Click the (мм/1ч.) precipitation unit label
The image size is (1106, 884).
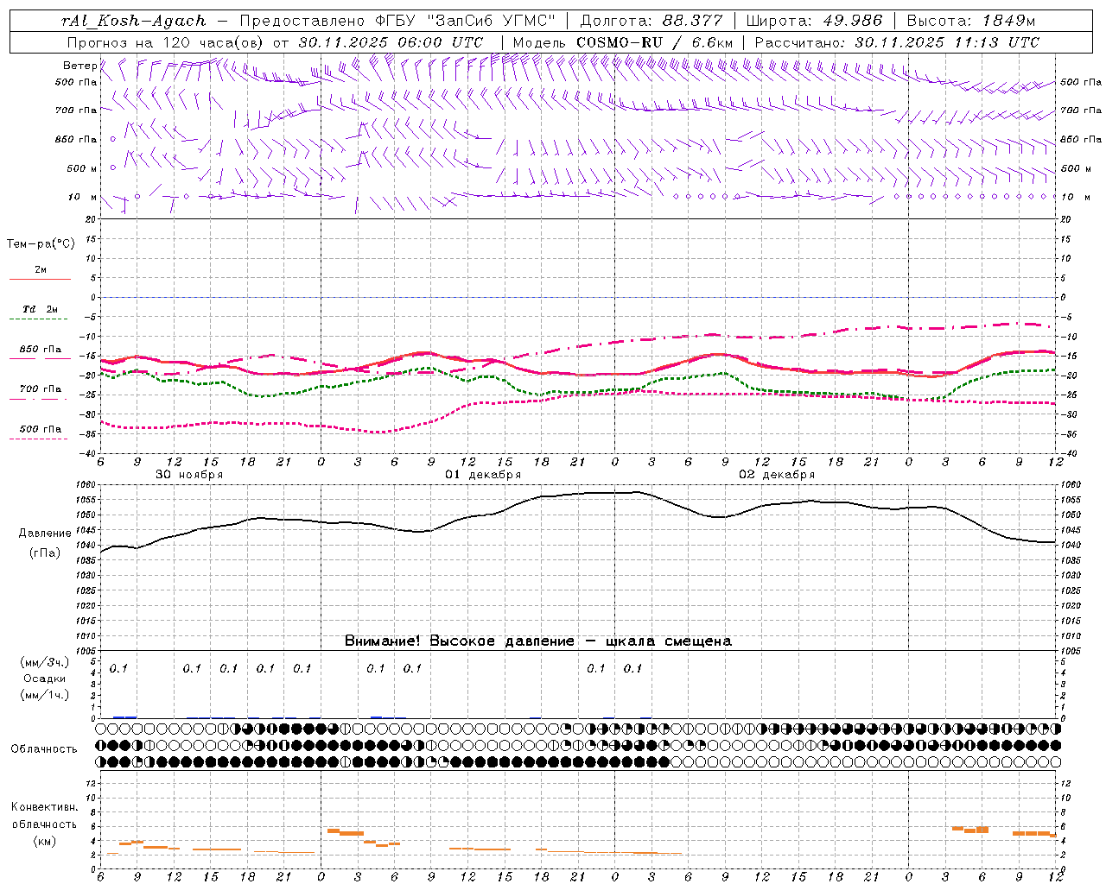pyautogui.click(x=45, y=696)
